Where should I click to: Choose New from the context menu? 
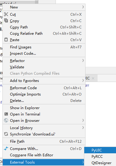(x=44, y=7)
